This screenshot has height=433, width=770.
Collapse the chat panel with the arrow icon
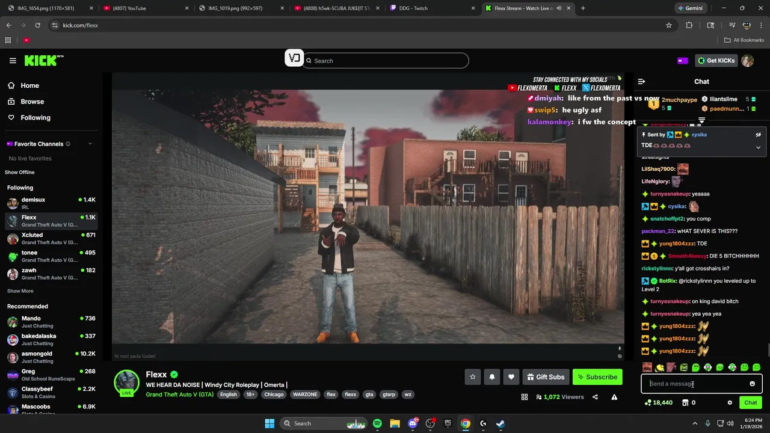pos(641,82)
